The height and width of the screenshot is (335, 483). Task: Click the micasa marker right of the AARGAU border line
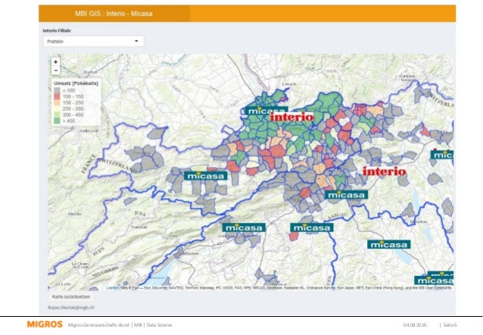pyautogui.click(x=388, y=245)
